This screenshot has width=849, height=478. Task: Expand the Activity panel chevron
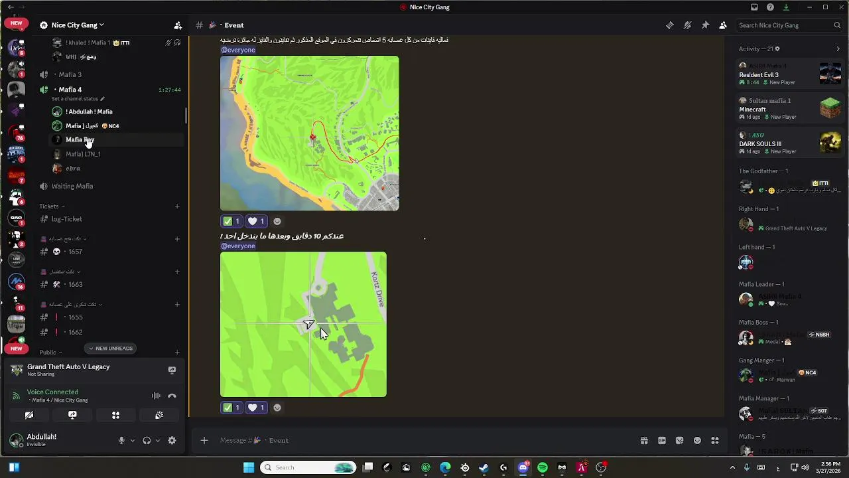coord(838,48)
